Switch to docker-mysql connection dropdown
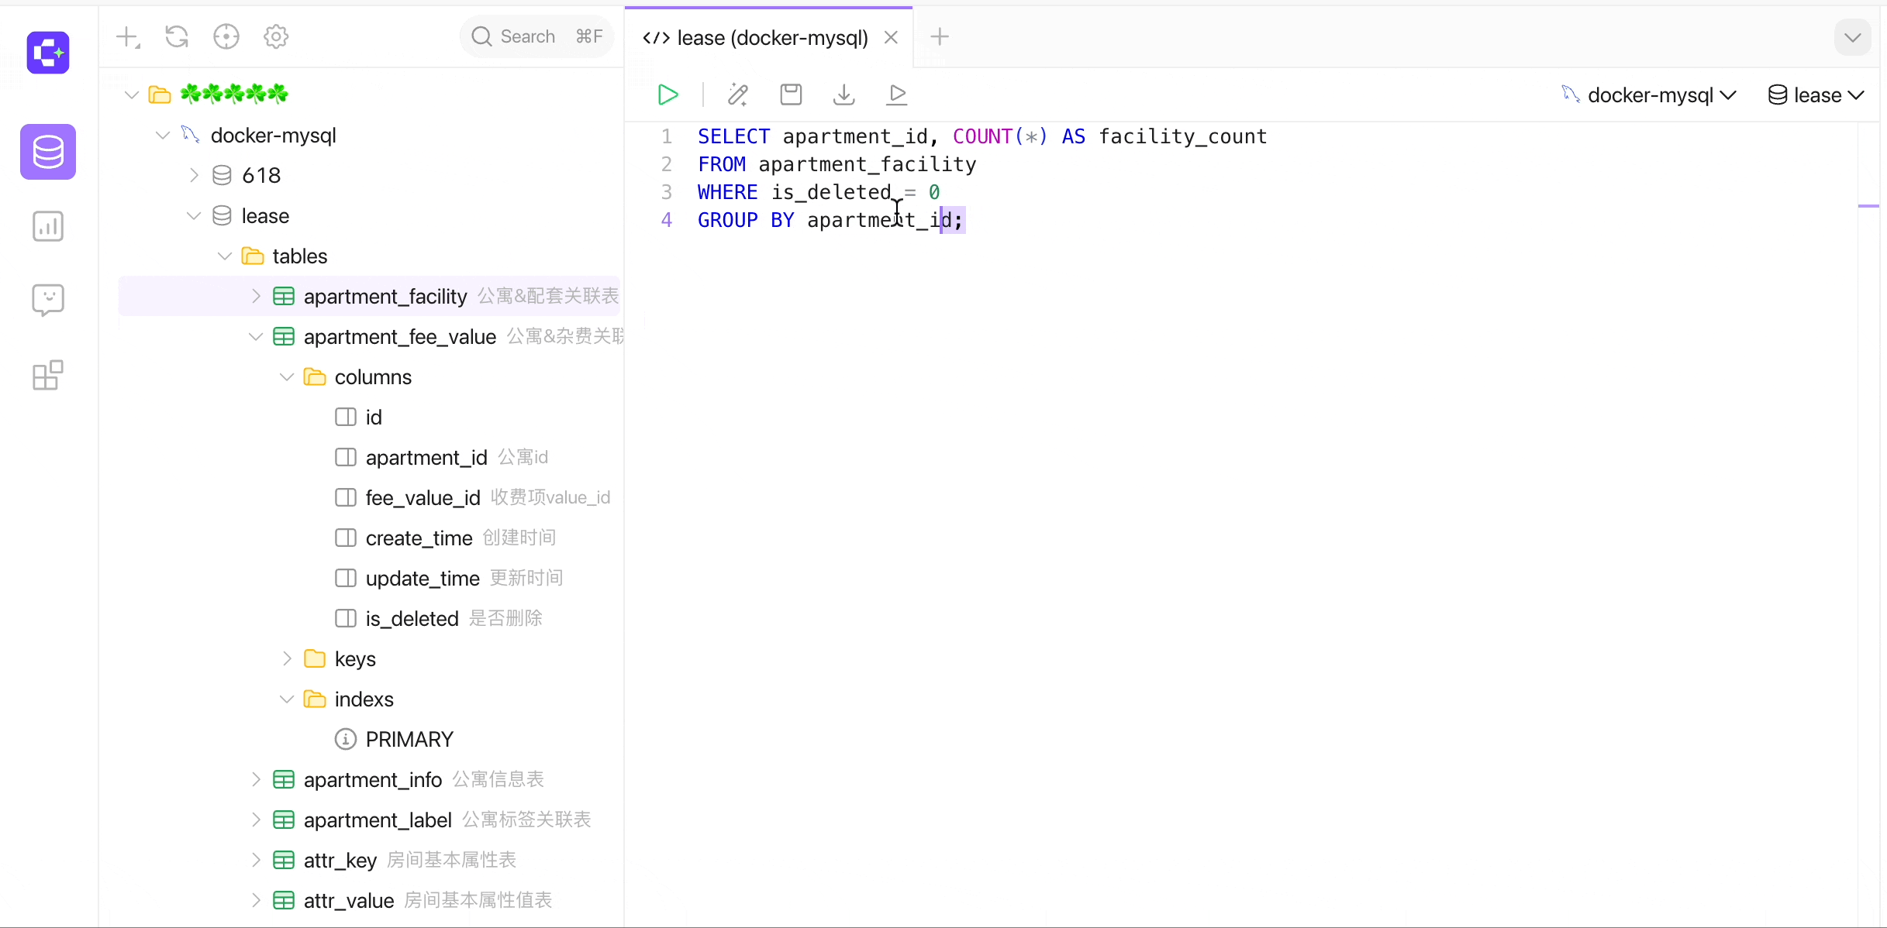Viewport: 1887px width, 928px height. click(x=1649, y=95)
